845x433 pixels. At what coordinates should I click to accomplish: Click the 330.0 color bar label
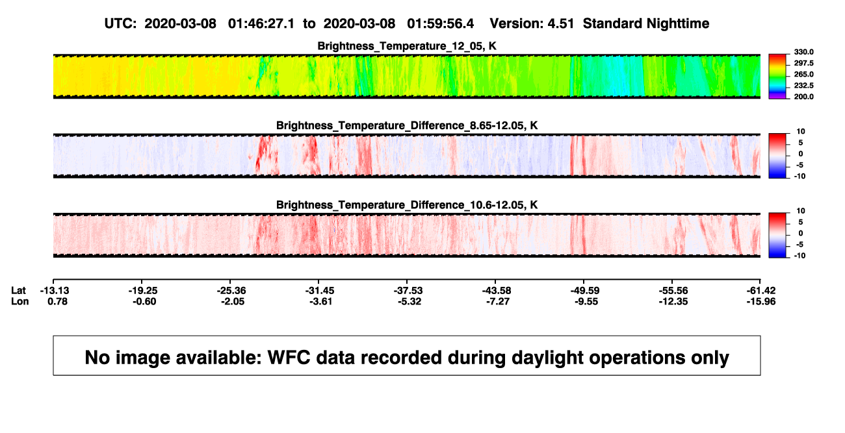coord(805,52)
